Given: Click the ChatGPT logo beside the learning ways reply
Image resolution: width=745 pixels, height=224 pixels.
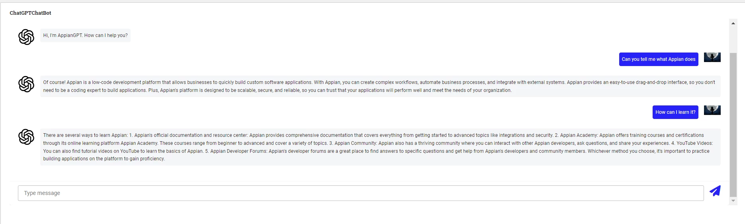Looking at the screenshot, I should [26, 137].
